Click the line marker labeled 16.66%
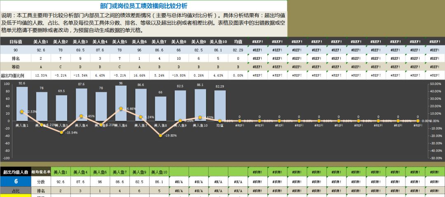This screenshot has width=445, height=197. 121,108
